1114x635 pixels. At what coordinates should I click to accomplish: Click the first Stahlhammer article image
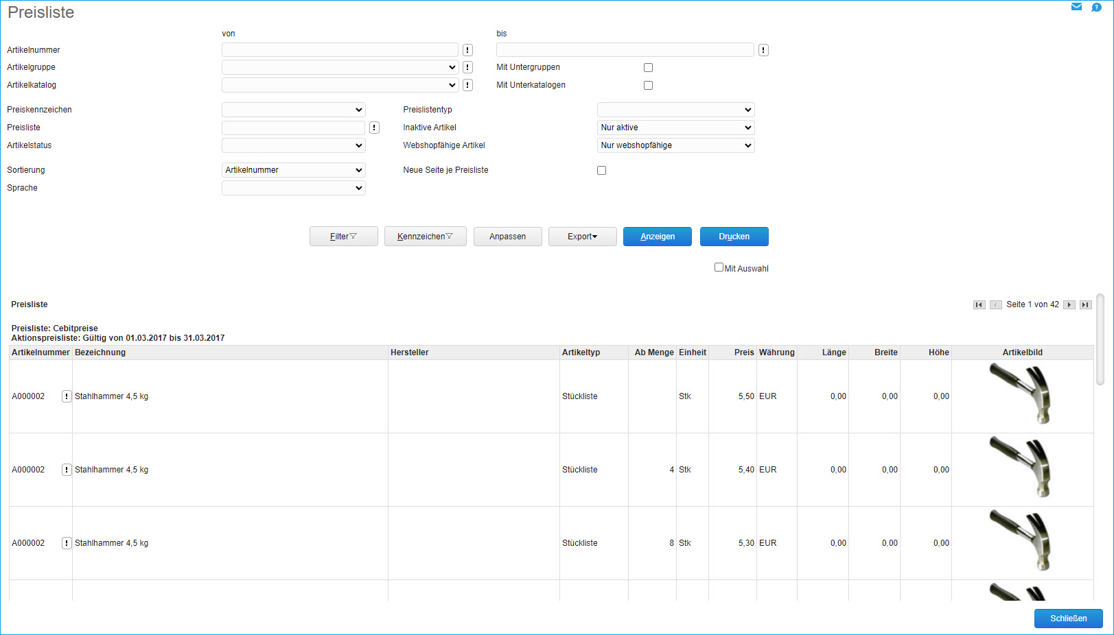pyautogui.click(x=1021, y=395)
